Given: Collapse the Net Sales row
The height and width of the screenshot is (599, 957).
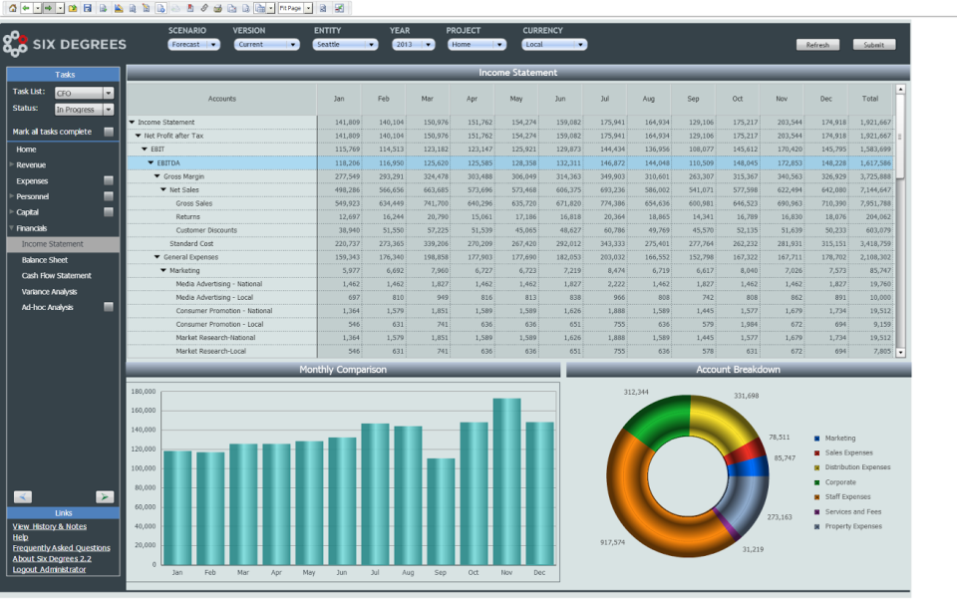Looking at the screenshot, I should (x=162, y=189).
